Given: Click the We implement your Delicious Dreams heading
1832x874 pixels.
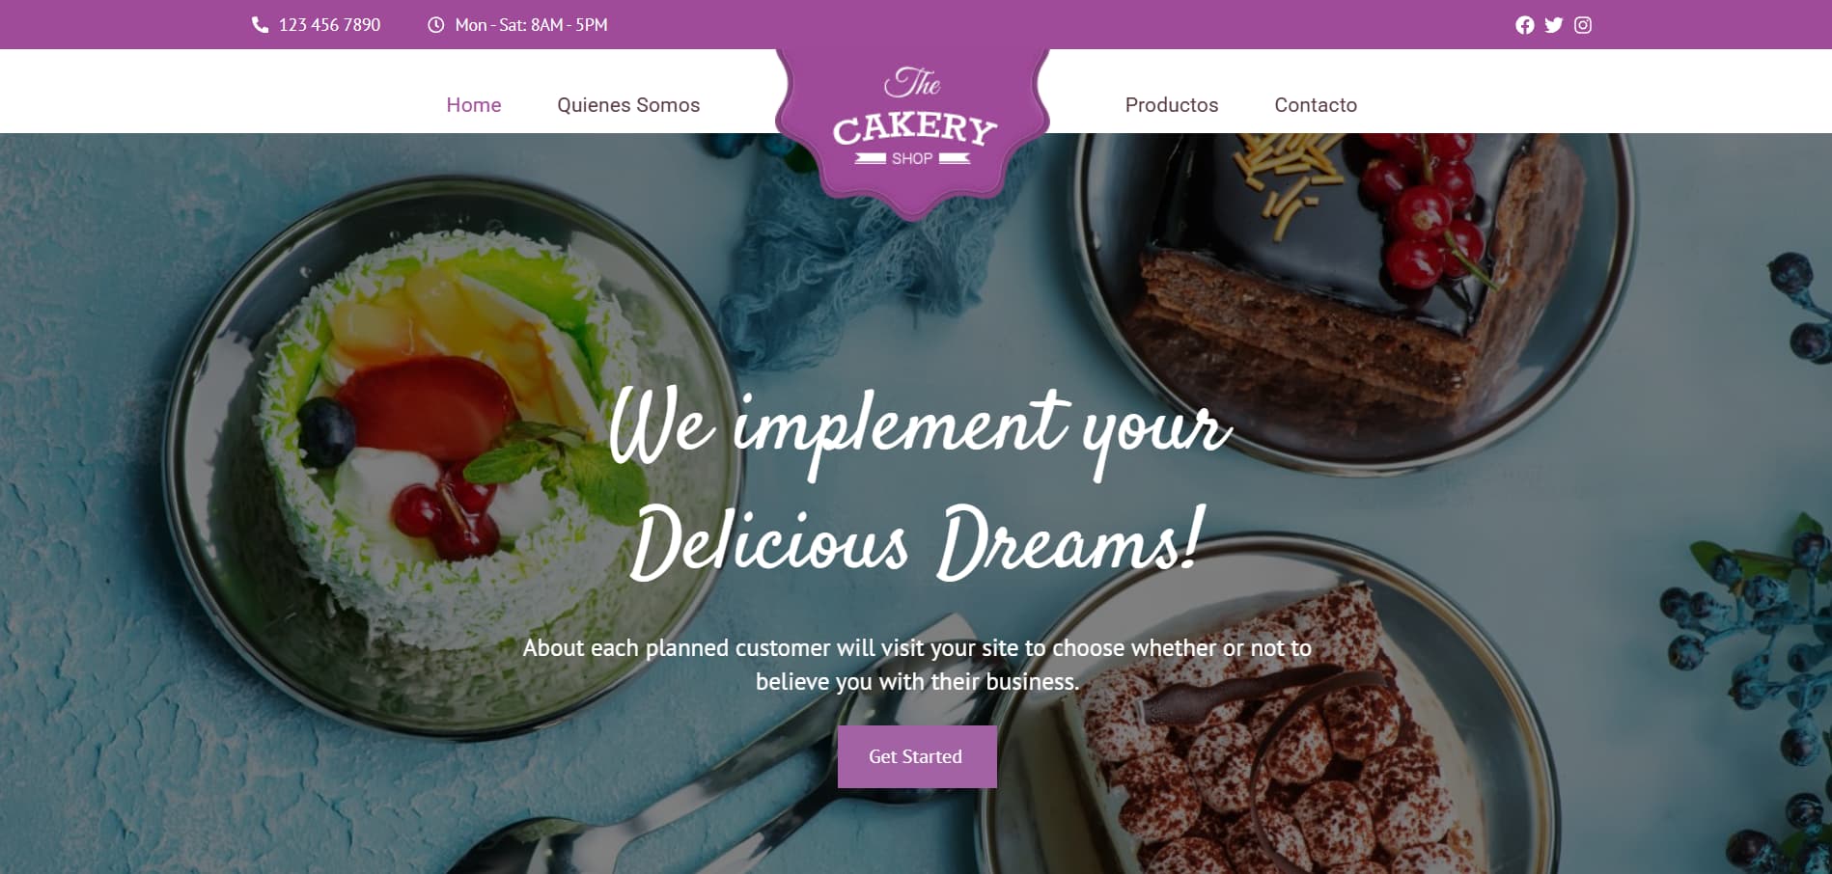Looking at the screenshot, I should pos(917,484).
